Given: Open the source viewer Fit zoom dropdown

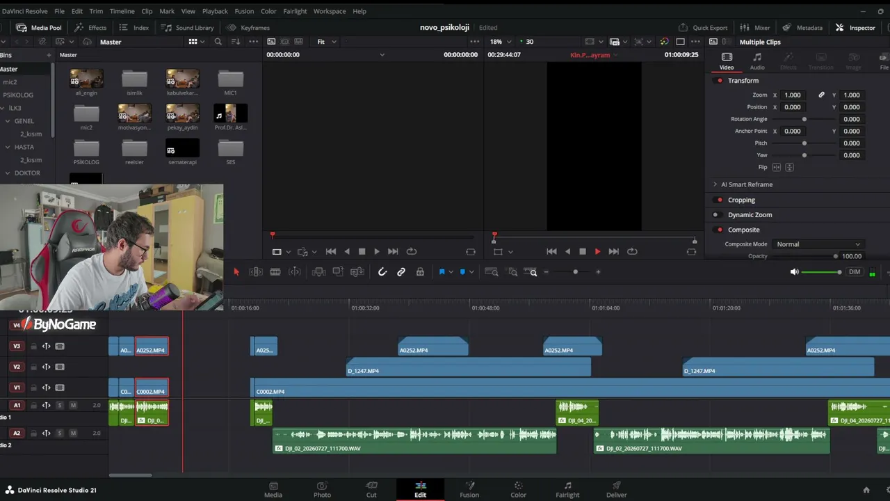Looking at the screenshot, I should [x=325, y=42].
